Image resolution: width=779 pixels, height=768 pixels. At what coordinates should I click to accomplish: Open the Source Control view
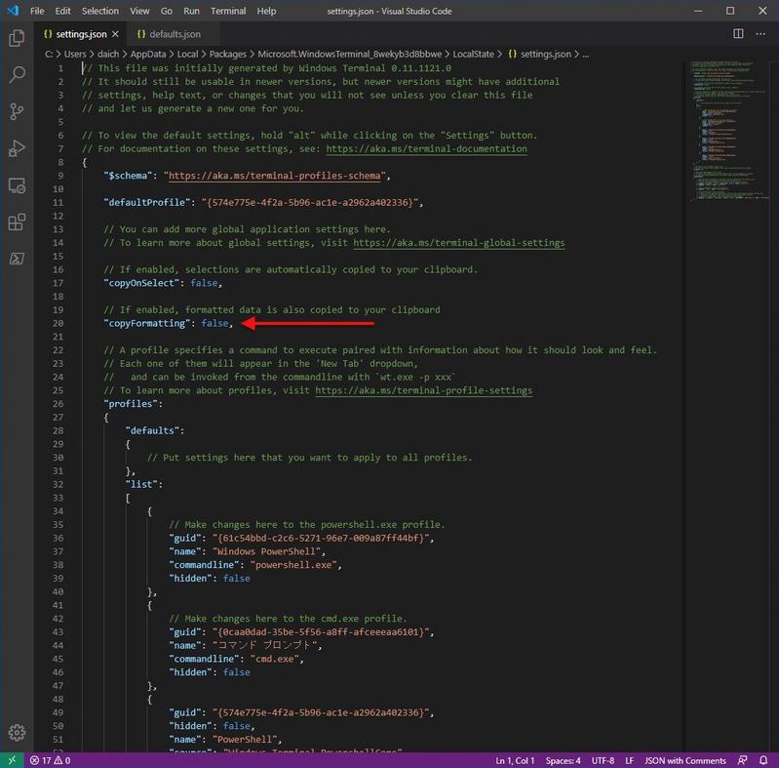click(x=17, y=111)
